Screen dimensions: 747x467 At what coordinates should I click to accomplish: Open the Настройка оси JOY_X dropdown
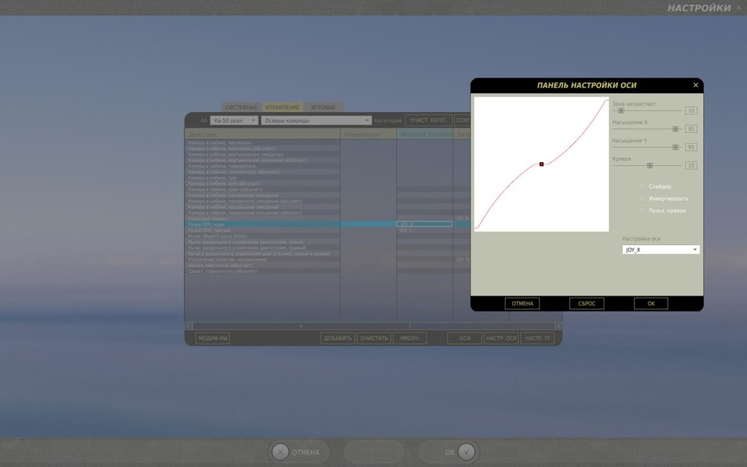[x=661, y=250]
